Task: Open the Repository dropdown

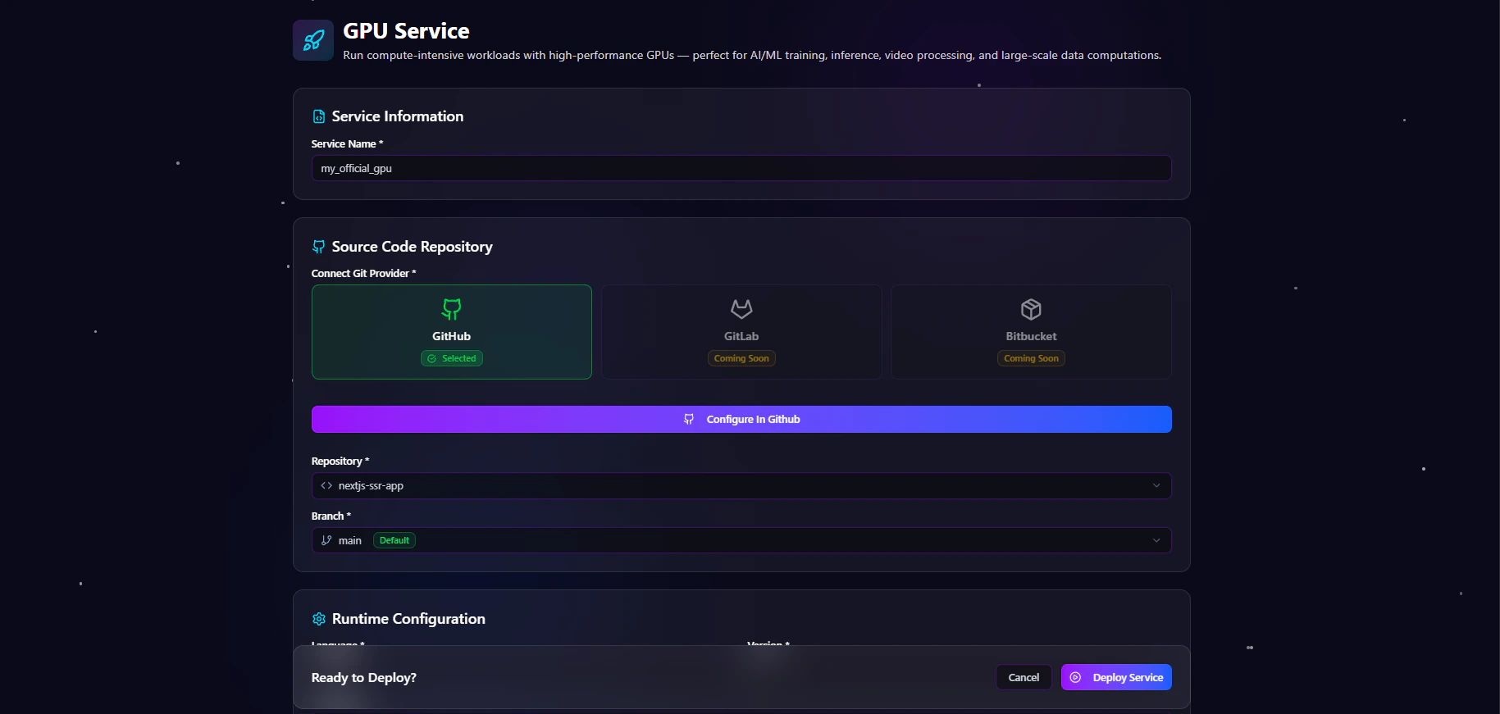Action: [741, 485]
